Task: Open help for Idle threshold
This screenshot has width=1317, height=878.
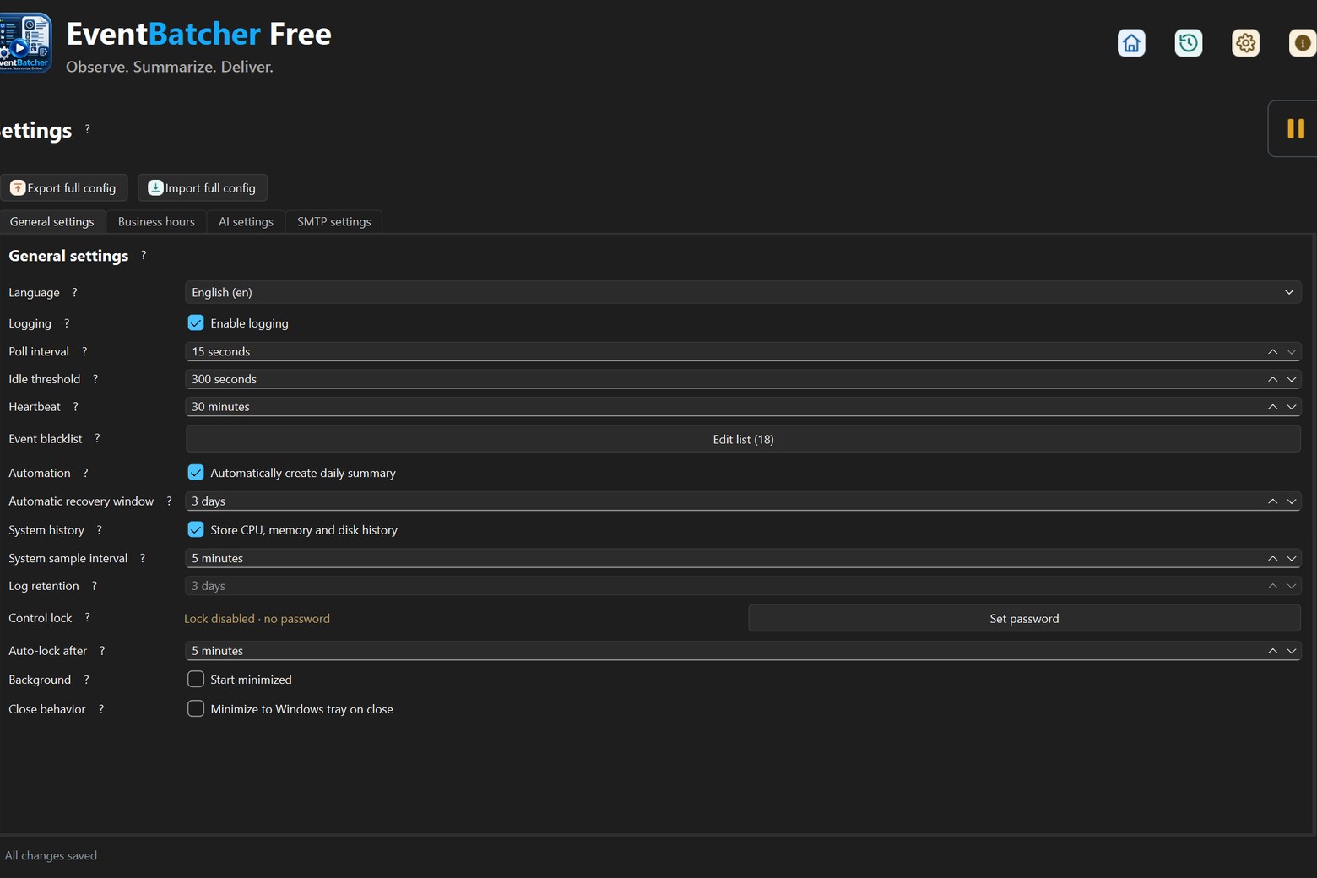Action: click(95, 379)
